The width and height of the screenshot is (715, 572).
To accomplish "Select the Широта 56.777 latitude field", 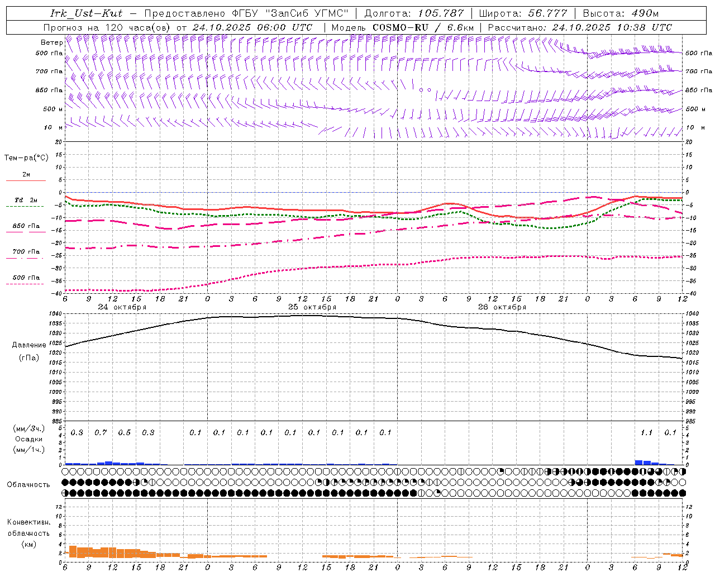I will point(523,13).
